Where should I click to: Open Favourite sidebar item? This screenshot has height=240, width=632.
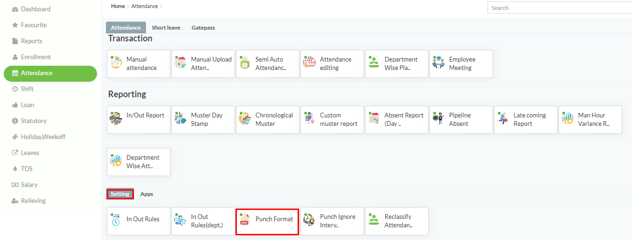[50, 25]
